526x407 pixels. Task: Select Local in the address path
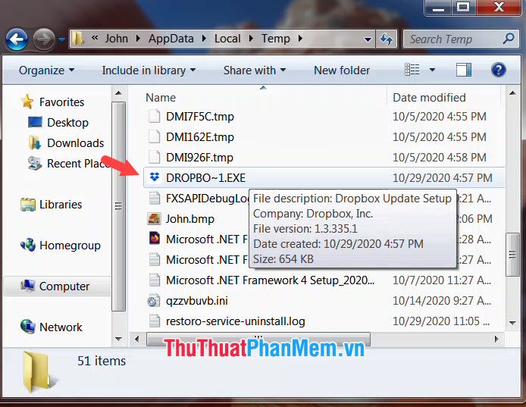227,39
